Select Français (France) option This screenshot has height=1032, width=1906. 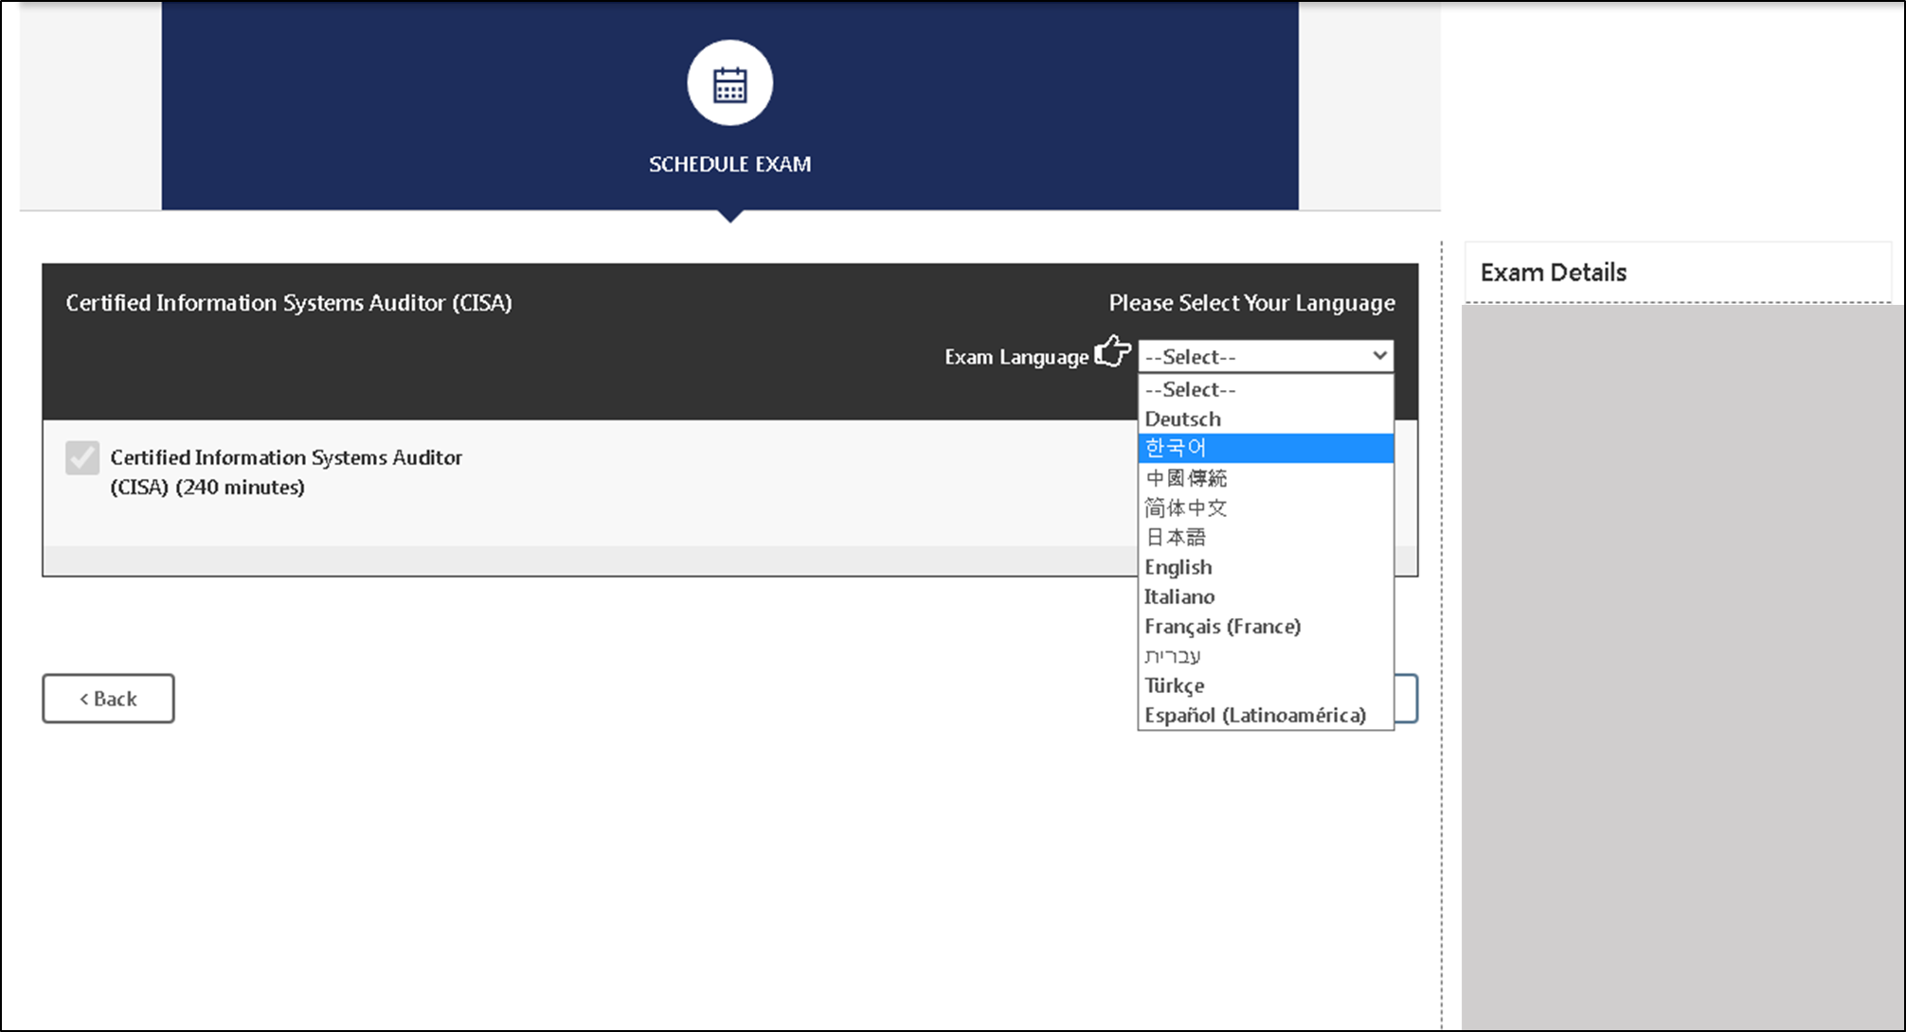pyautogui.click(x=1266, y=626)
